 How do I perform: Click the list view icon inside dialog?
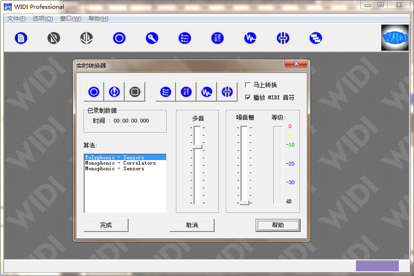pos(166,92)
